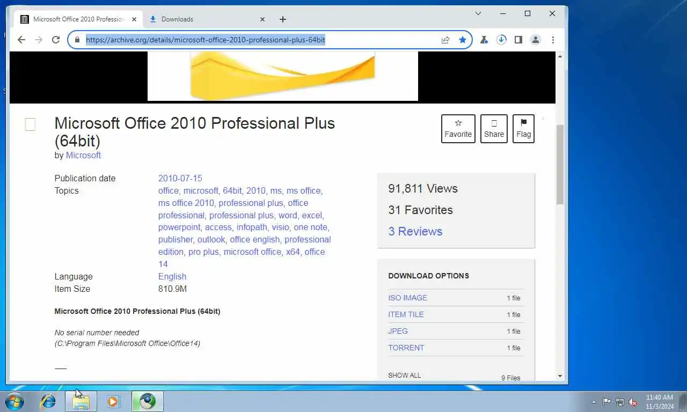The image size is (687, 412).
Task: Click the browser back arrow
Action: [x=21, y=40]
